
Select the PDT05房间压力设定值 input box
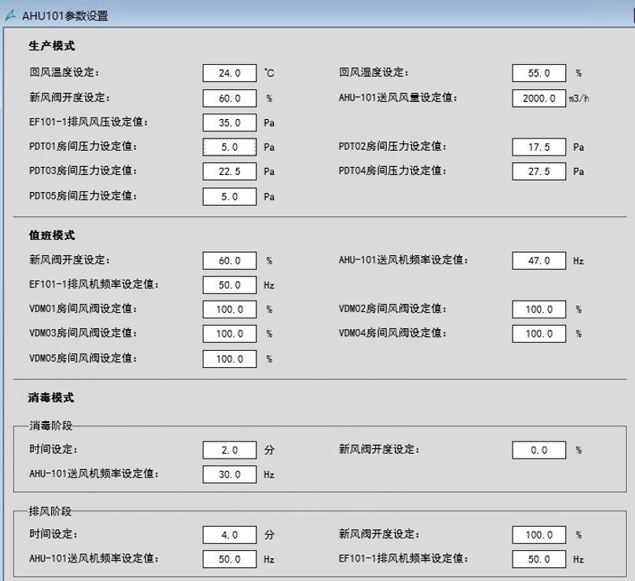(230, 196)
